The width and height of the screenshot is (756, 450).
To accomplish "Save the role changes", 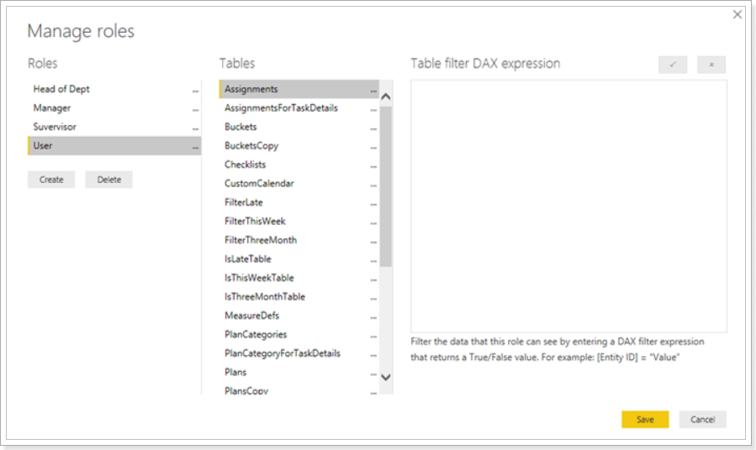I will [x=645, y=419].
